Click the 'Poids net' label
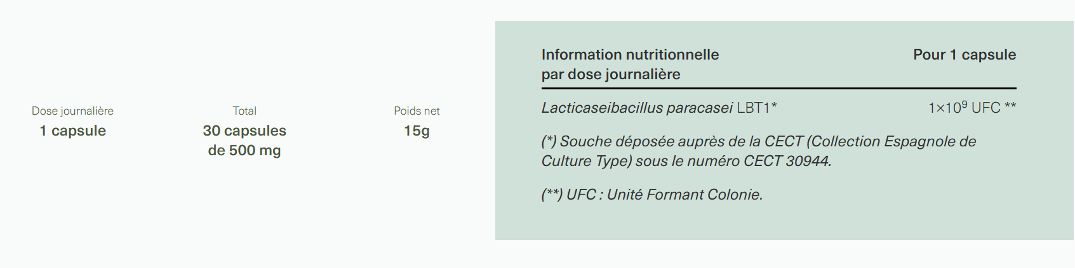 coord(417,111)
